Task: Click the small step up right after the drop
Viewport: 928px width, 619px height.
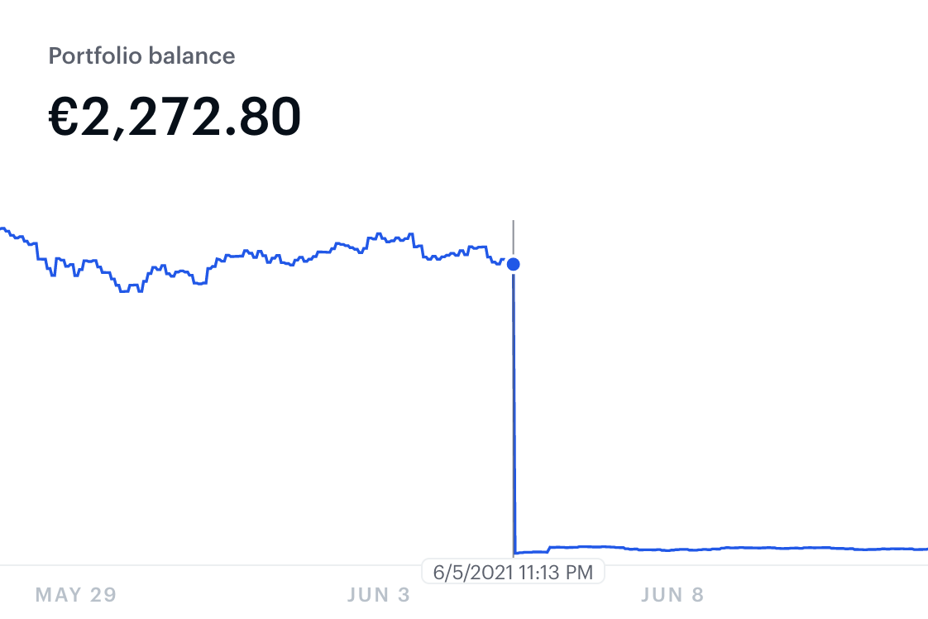Action: (x=549, y=549)
